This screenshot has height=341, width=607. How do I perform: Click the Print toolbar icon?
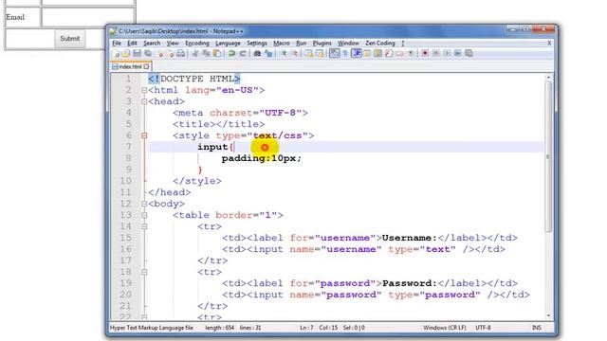click(x=181, y=53)
